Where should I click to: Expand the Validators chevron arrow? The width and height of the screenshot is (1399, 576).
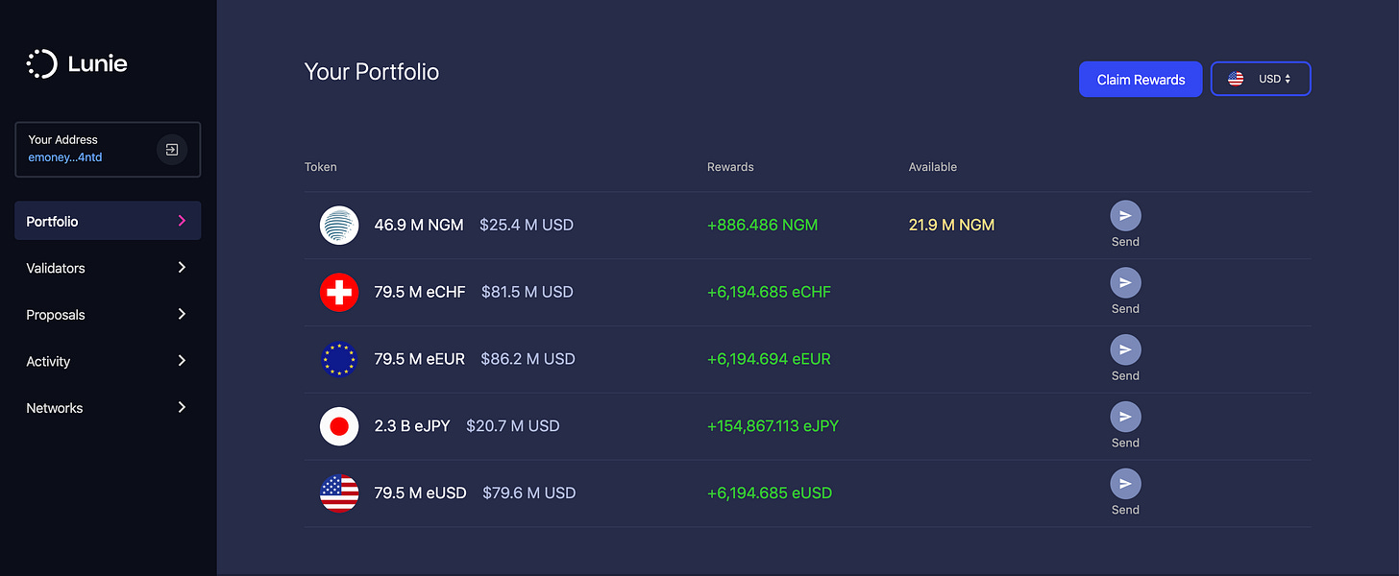click(182, 268)
